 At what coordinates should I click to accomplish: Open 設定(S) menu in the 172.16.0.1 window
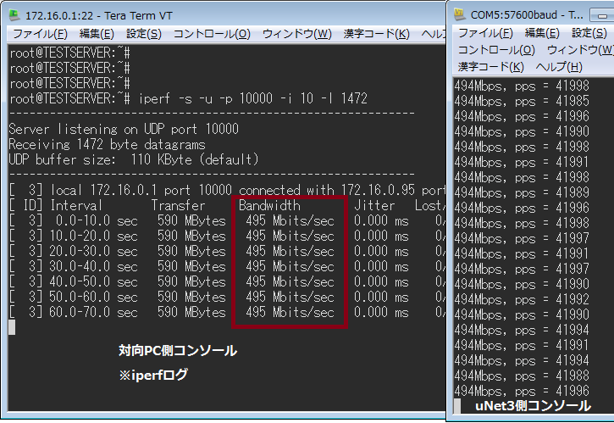(143, 34)
